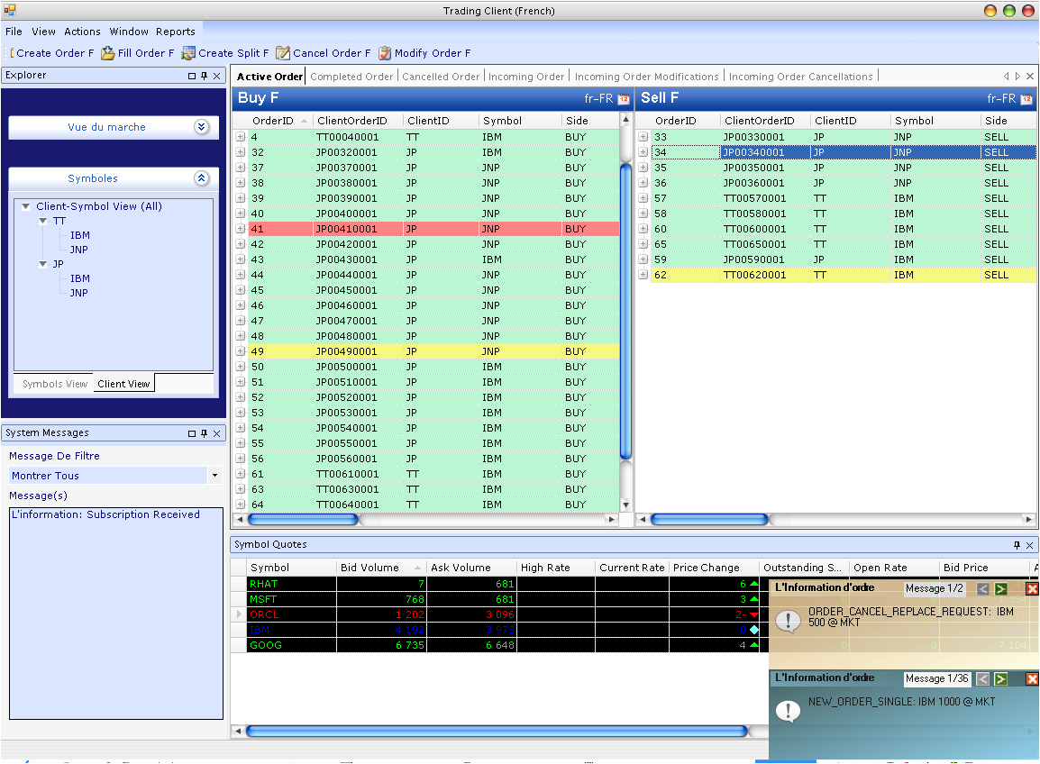The width and height of the screenshot is (1040, 764).
Task: Click the calendar icon in Buy F header
Action: 623,99
